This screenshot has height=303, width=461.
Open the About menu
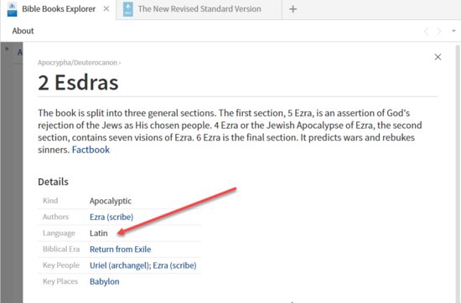[x=23, y=31]
